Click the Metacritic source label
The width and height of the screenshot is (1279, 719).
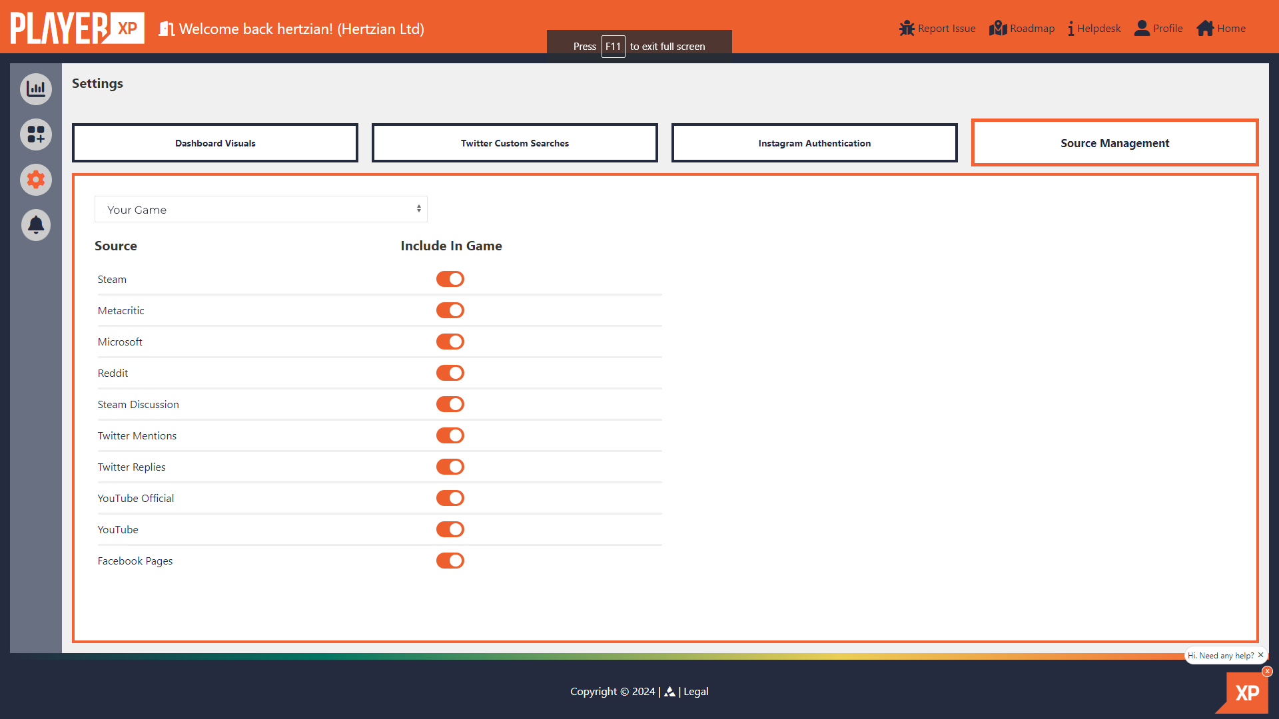pyautogui.click(x=121, y=311)
